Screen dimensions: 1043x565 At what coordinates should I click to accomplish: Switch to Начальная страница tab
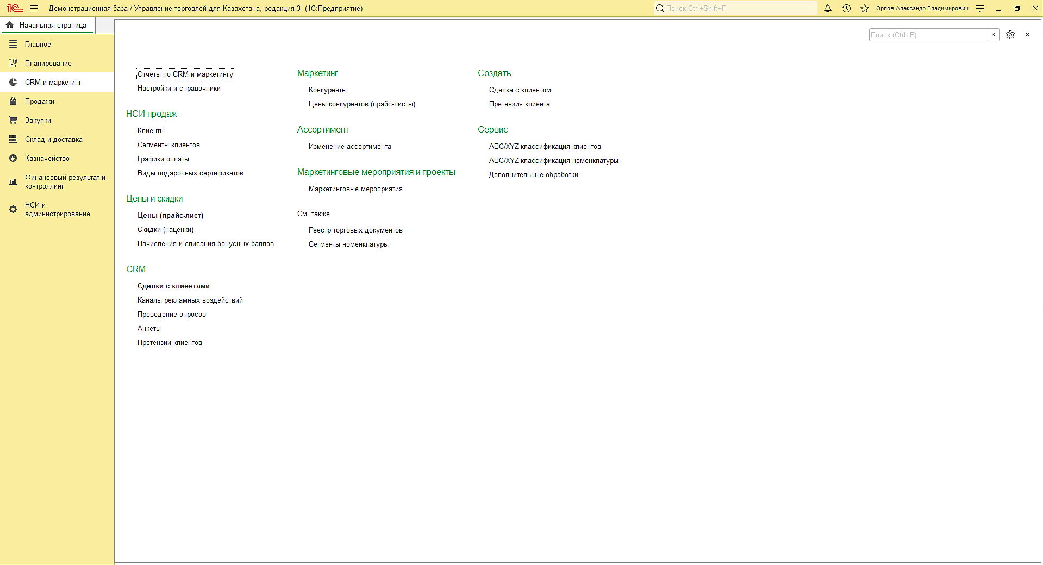[x=47, y=25]
